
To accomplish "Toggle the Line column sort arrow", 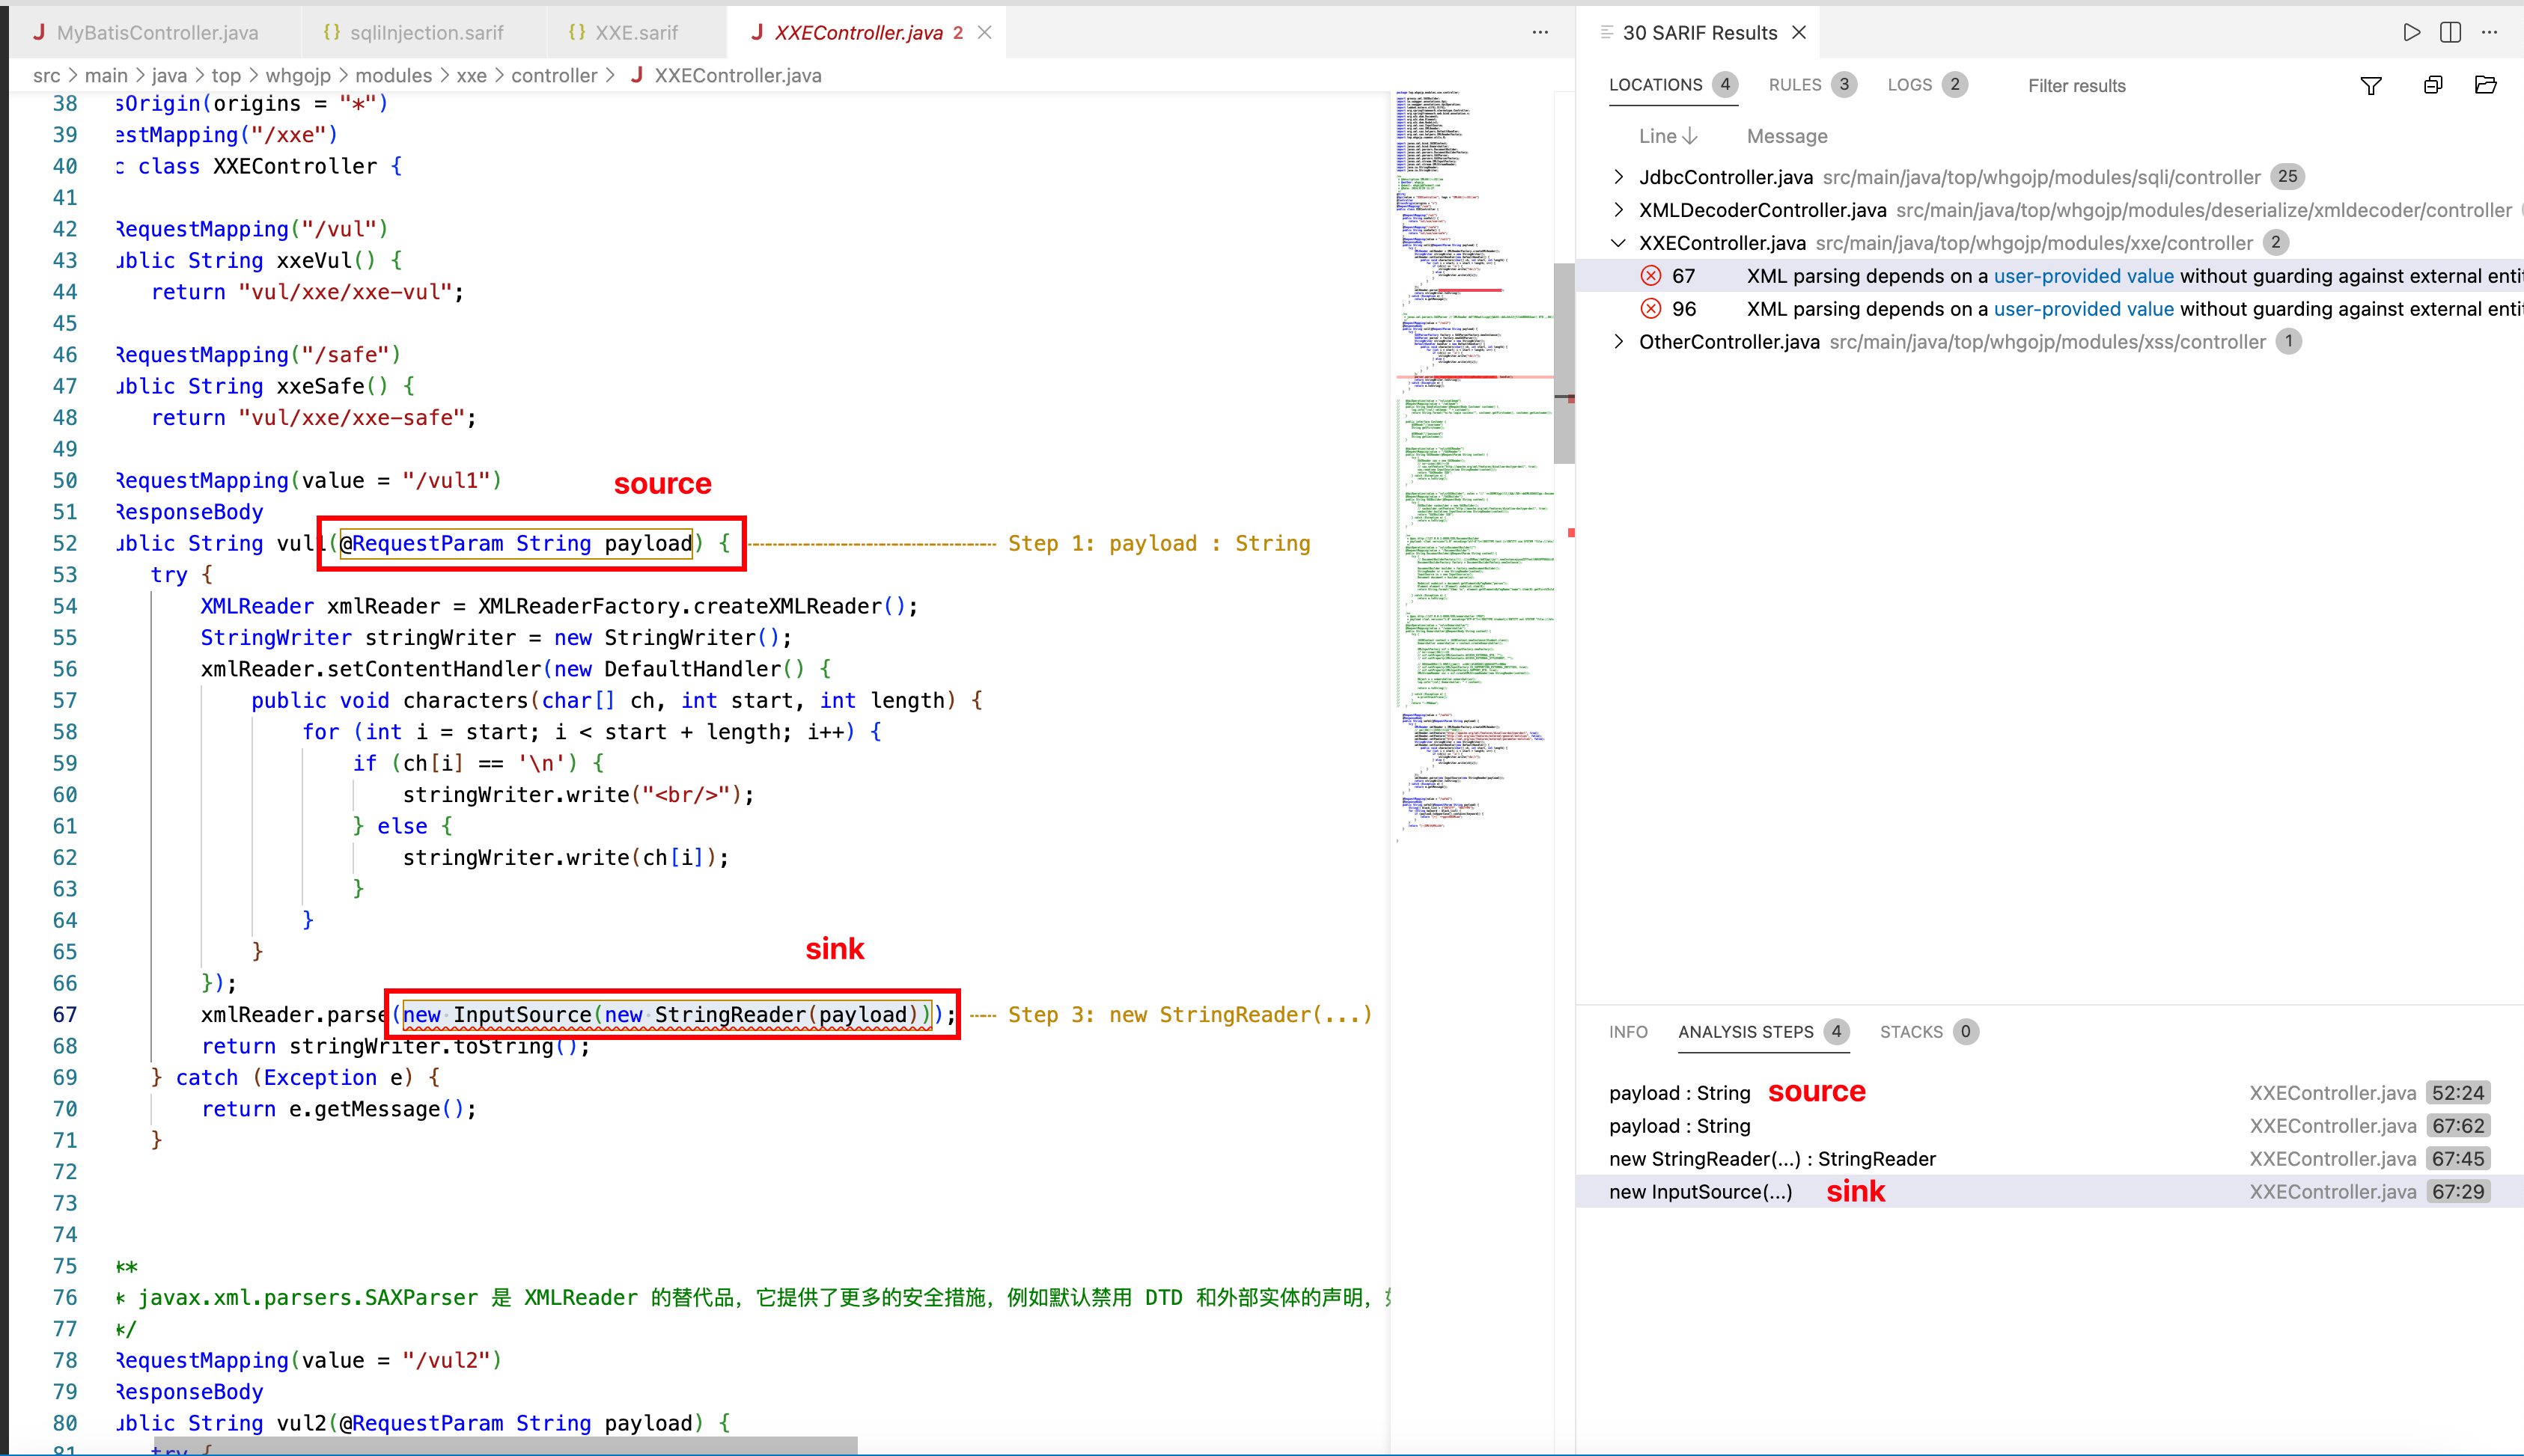I will point(1689,136).
